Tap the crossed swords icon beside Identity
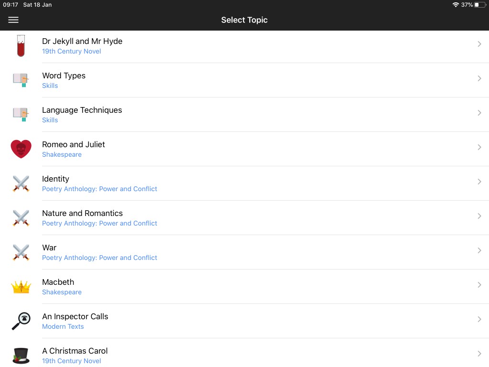 pyautogui.click(x=21, y=183)
